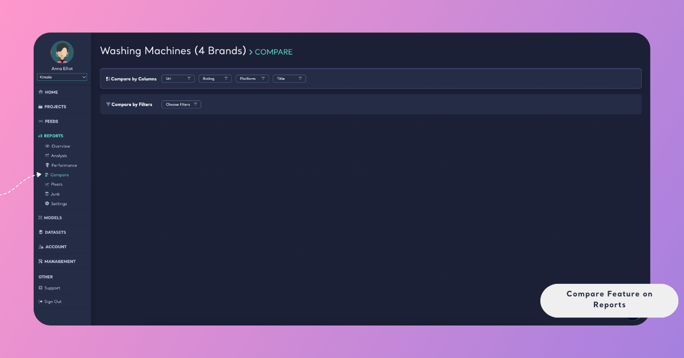Screen dimensions: 684x358
Task: Sign Out of the account
Action: [50, 302]
